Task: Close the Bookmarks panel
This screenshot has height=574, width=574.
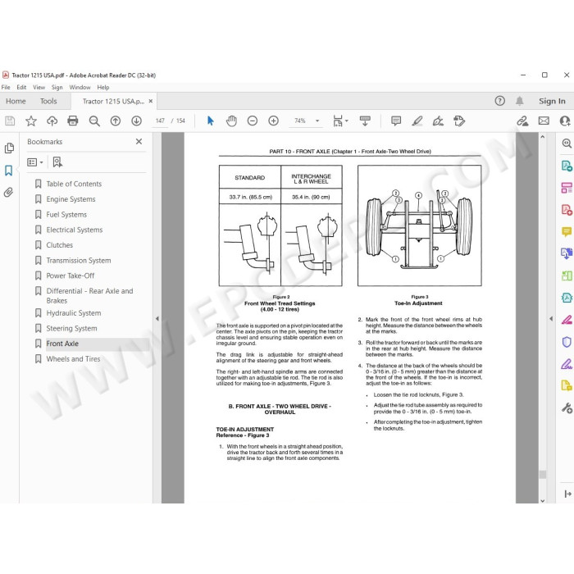Action: click(x=139, y=141)
